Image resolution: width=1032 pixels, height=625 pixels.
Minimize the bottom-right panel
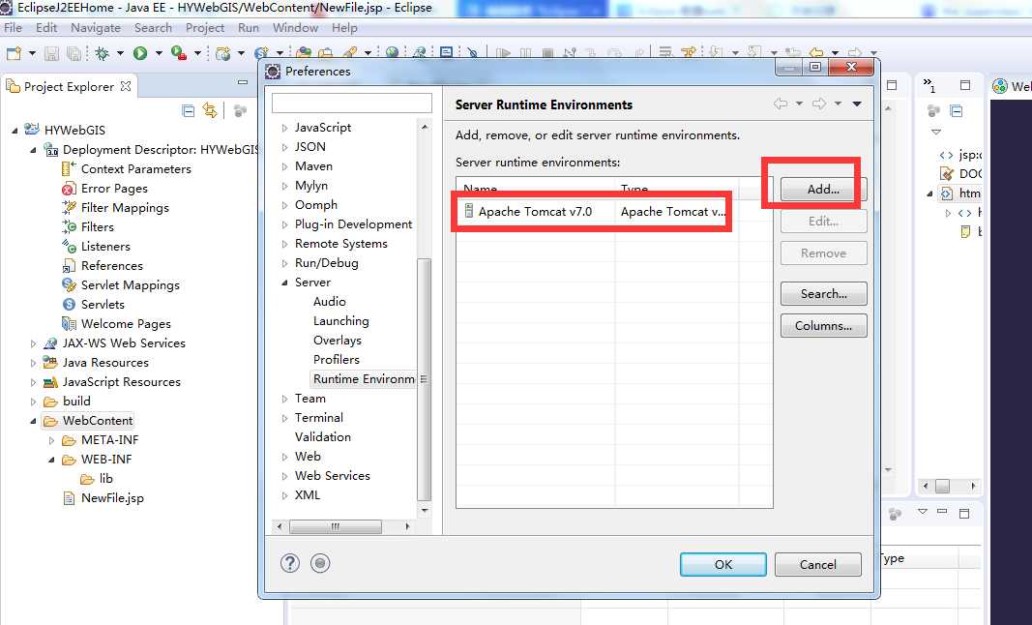point(942,511)
